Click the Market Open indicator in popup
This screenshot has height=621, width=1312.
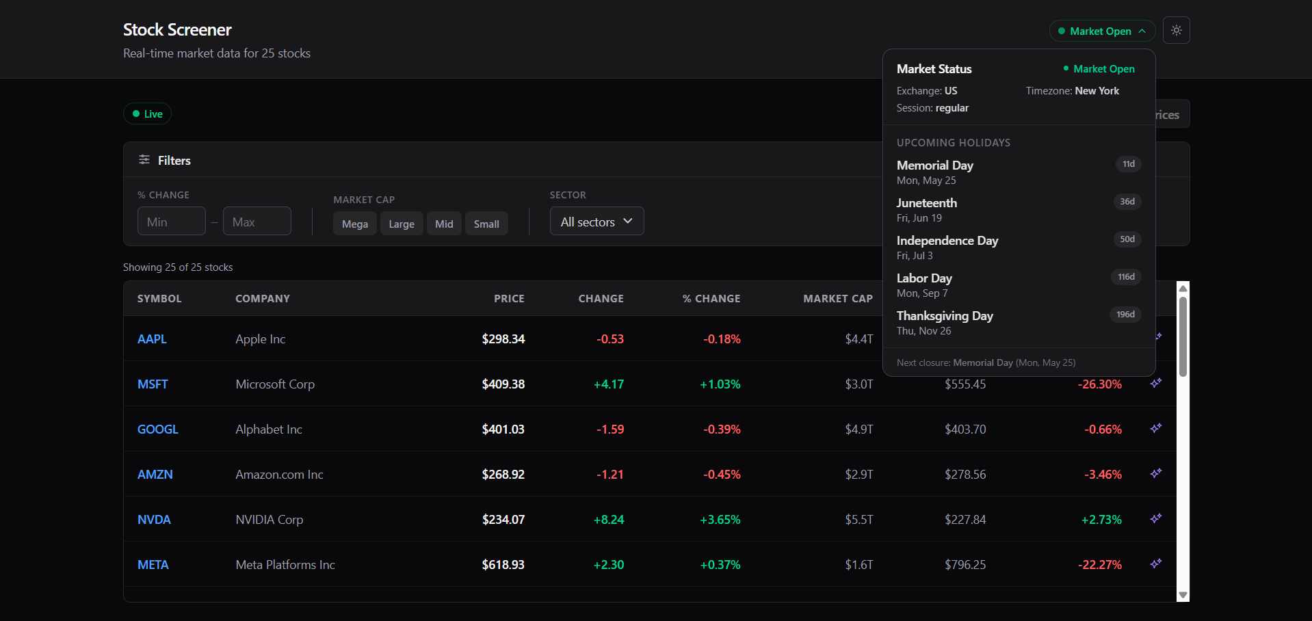(1099, 68)
